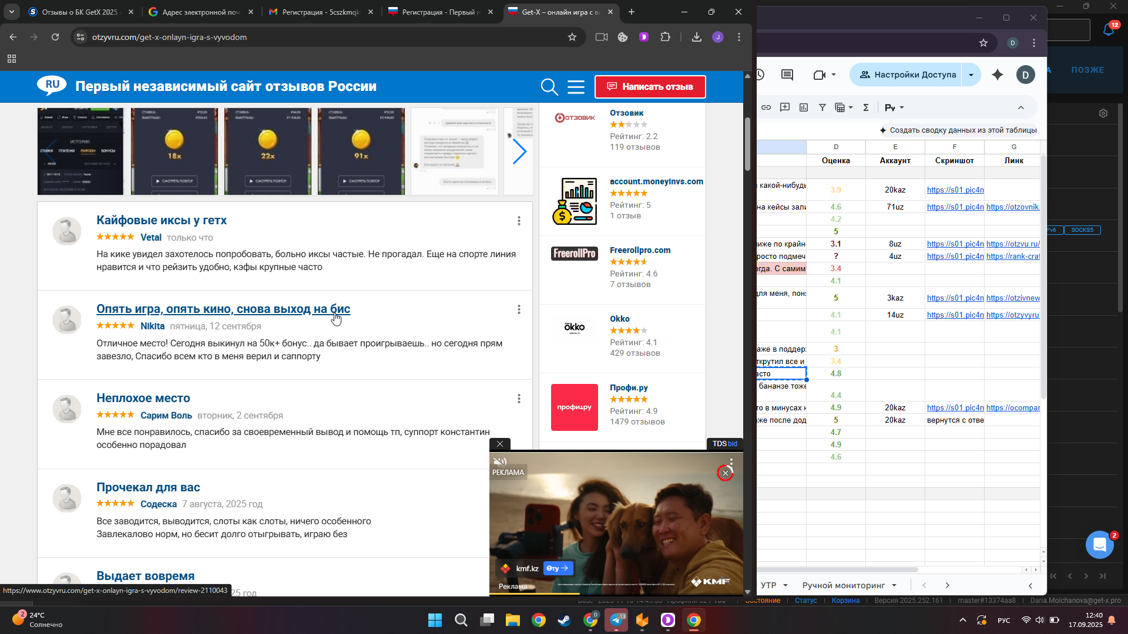Open the Extensions puzzle icon
Viewport: 1128px width, 634px height.
click(x=665, y=37)
